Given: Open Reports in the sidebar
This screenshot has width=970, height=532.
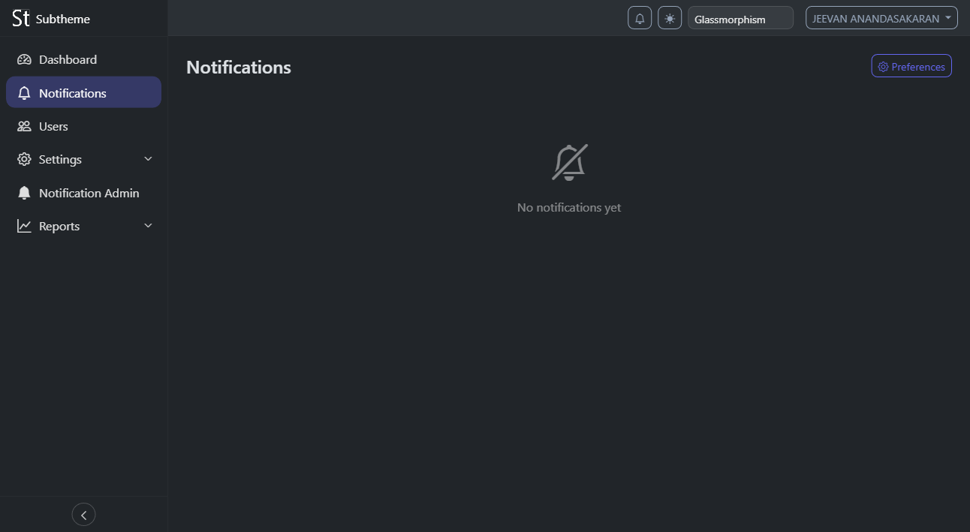Looking at the screenshot, I should (x=83, y=226).
